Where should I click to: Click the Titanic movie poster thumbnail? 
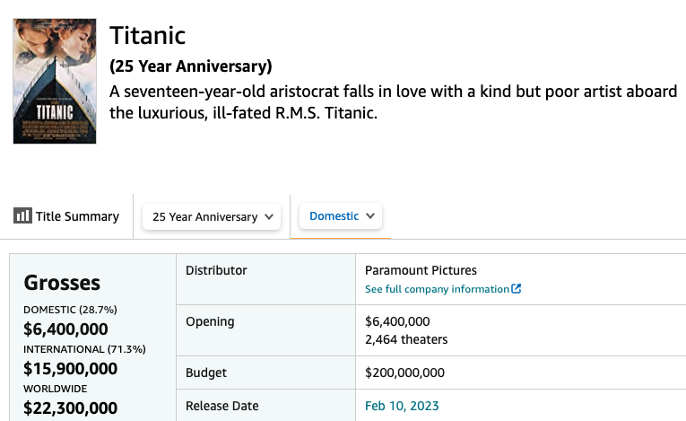click(x=55, y=81)
